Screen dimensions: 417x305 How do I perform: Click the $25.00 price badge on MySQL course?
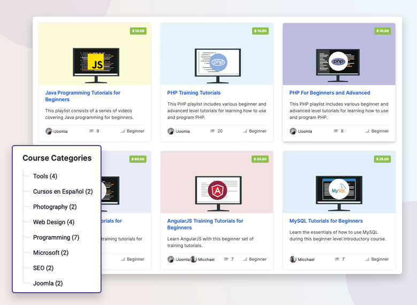click(382, 159)
